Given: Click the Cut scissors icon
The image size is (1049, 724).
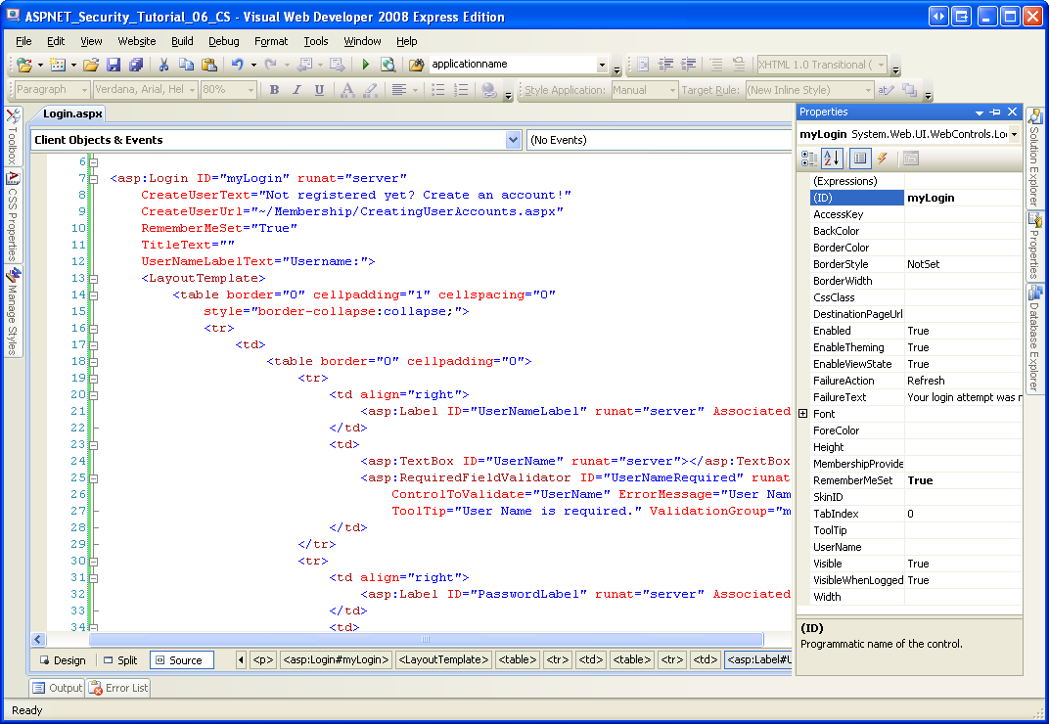Looking at the screenshot, I should (x=163, y=65).
